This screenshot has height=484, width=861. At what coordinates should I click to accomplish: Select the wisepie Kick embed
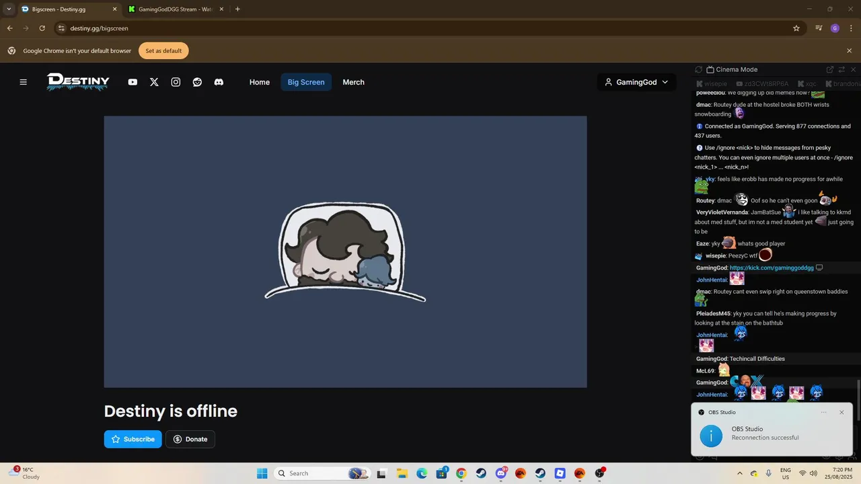pyautogui.click(x=712, y=84)
